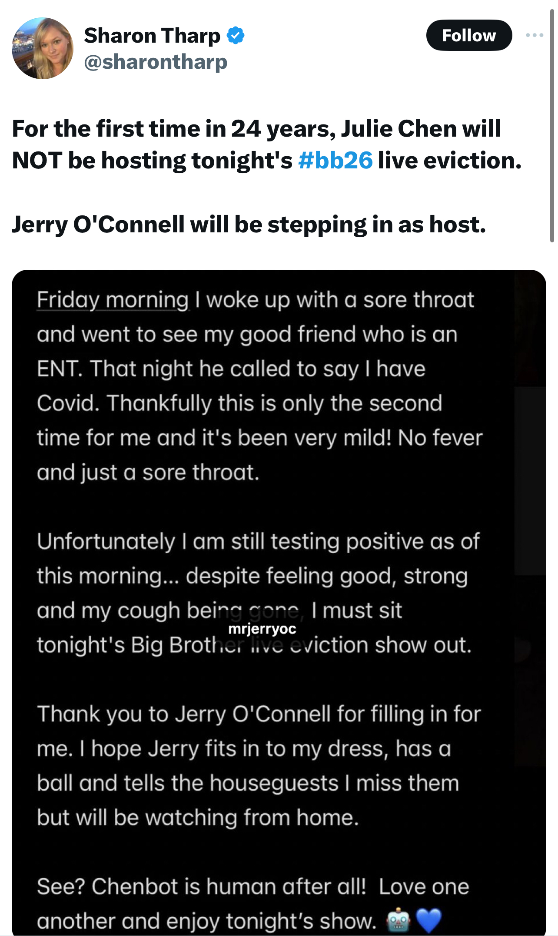Tap the underlined "Friday morning" text
558x936 pixels.
click(x=113, y=300)
